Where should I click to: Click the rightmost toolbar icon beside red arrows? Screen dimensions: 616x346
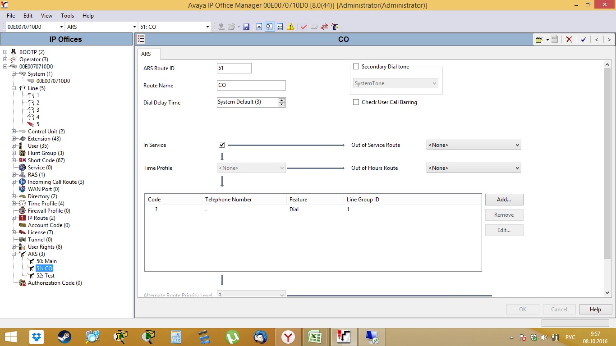tap(335, 27)
